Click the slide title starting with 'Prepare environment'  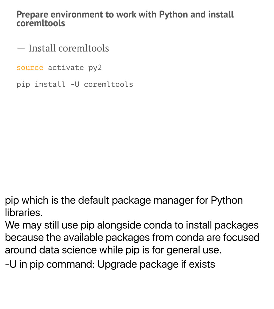125,19
